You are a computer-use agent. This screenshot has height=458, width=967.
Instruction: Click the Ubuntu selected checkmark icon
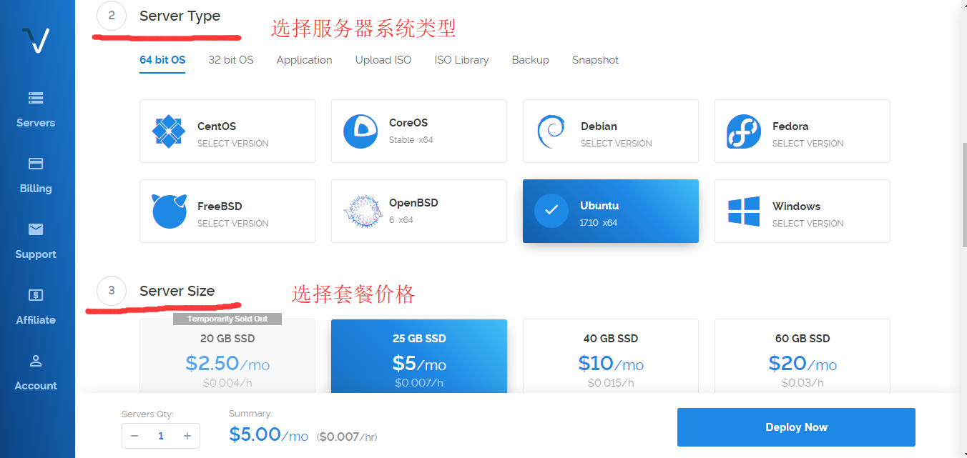(551, 211)
